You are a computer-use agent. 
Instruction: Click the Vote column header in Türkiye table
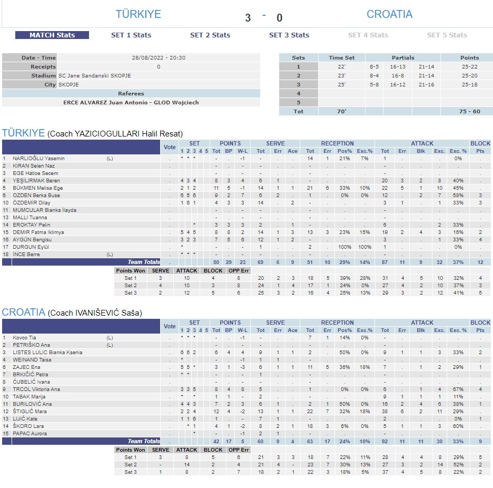[170, 147]
